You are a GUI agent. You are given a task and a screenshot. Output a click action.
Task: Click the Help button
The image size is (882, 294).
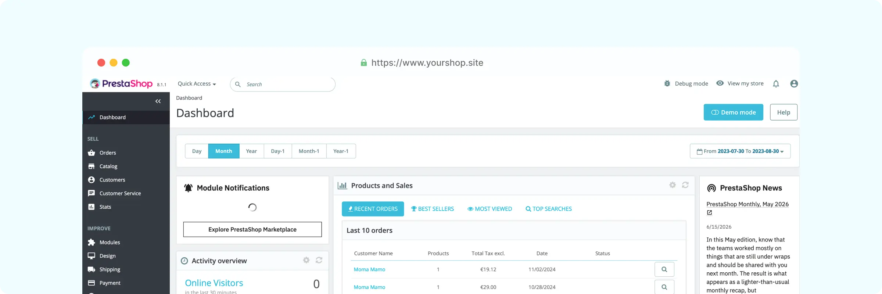coord(784,112)
